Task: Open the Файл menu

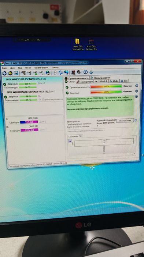Action: (x=5, y=68)
